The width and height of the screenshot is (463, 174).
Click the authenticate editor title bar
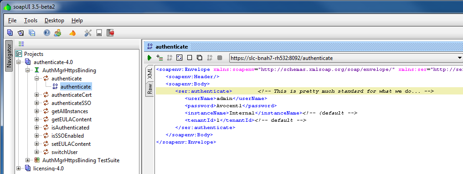304,46
